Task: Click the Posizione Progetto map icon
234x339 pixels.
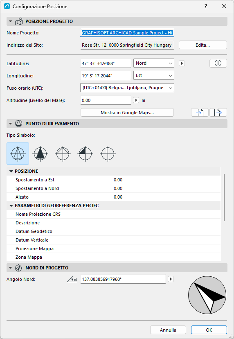Action: coord(19,21)
